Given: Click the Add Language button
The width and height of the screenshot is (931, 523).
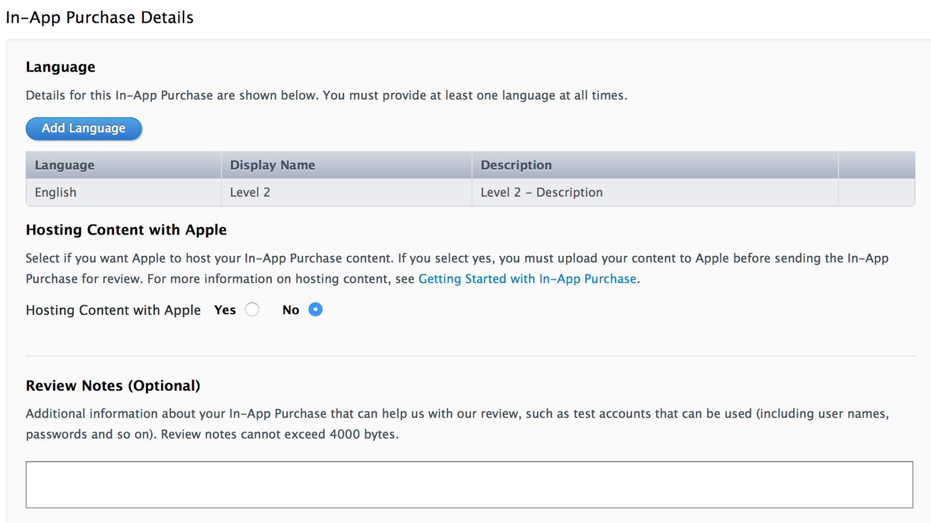Looking at the screenshot, I should click(84, 129).
